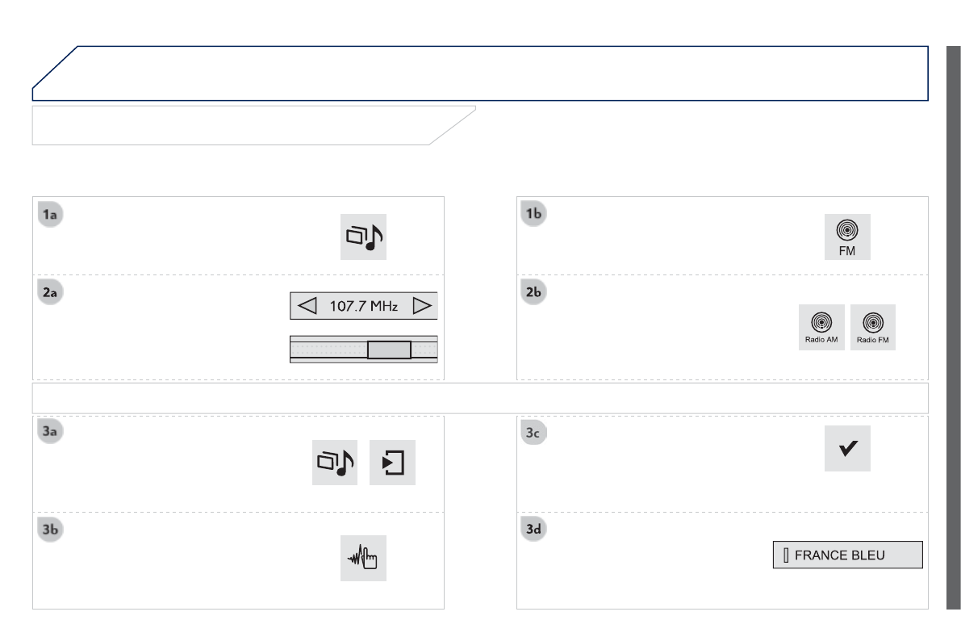Tap the manual tuning hand icon
The height and width of the screenshot is (641, 961).
coord(363,558)
